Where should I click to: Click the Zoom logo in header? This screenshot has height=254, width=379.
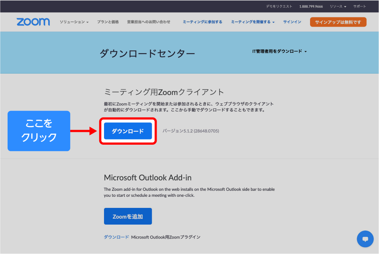pyautogui.click(x=33, y=22)
